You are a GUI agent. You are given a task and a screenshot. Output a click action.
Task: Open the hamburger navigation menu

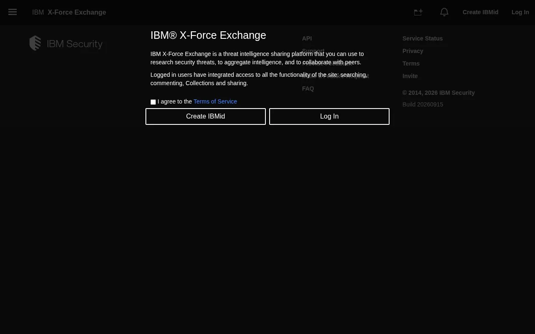(x=13, y=12)
